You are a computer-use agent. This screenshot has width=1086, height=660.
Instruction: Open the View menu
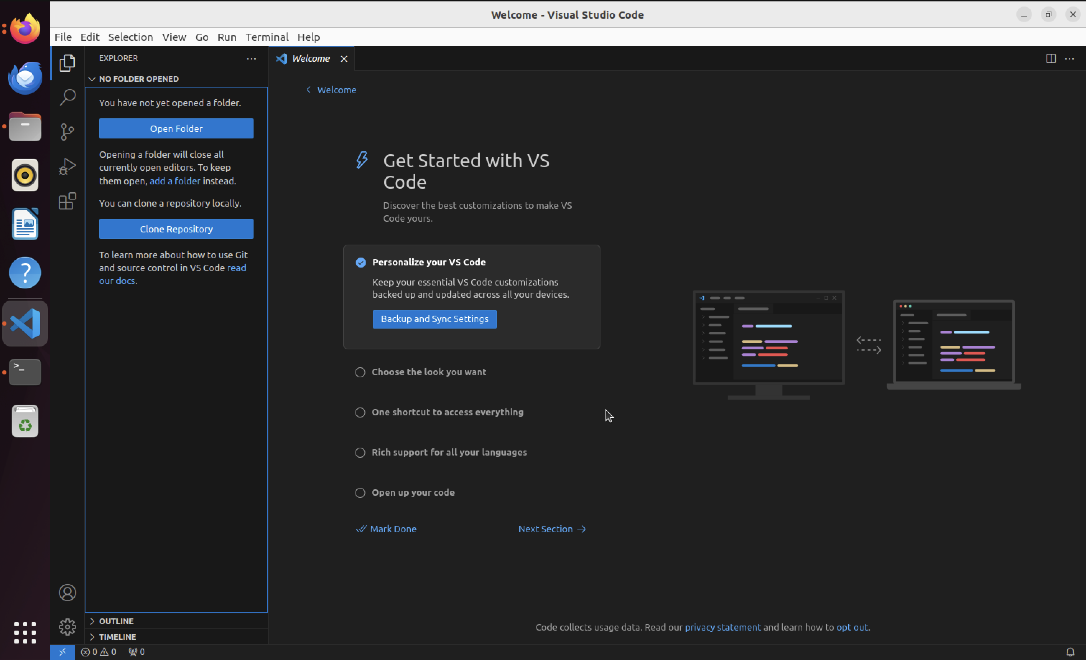(x=174, y=37)
